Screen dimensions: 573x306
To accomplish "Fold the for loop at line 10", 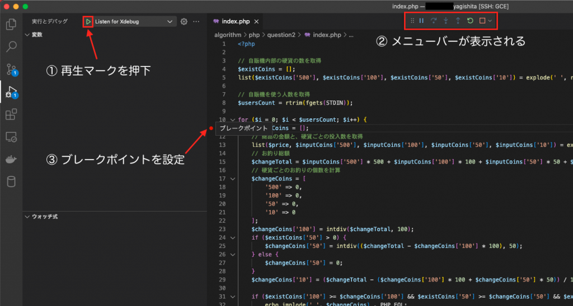I will click(x=233, y=119).
